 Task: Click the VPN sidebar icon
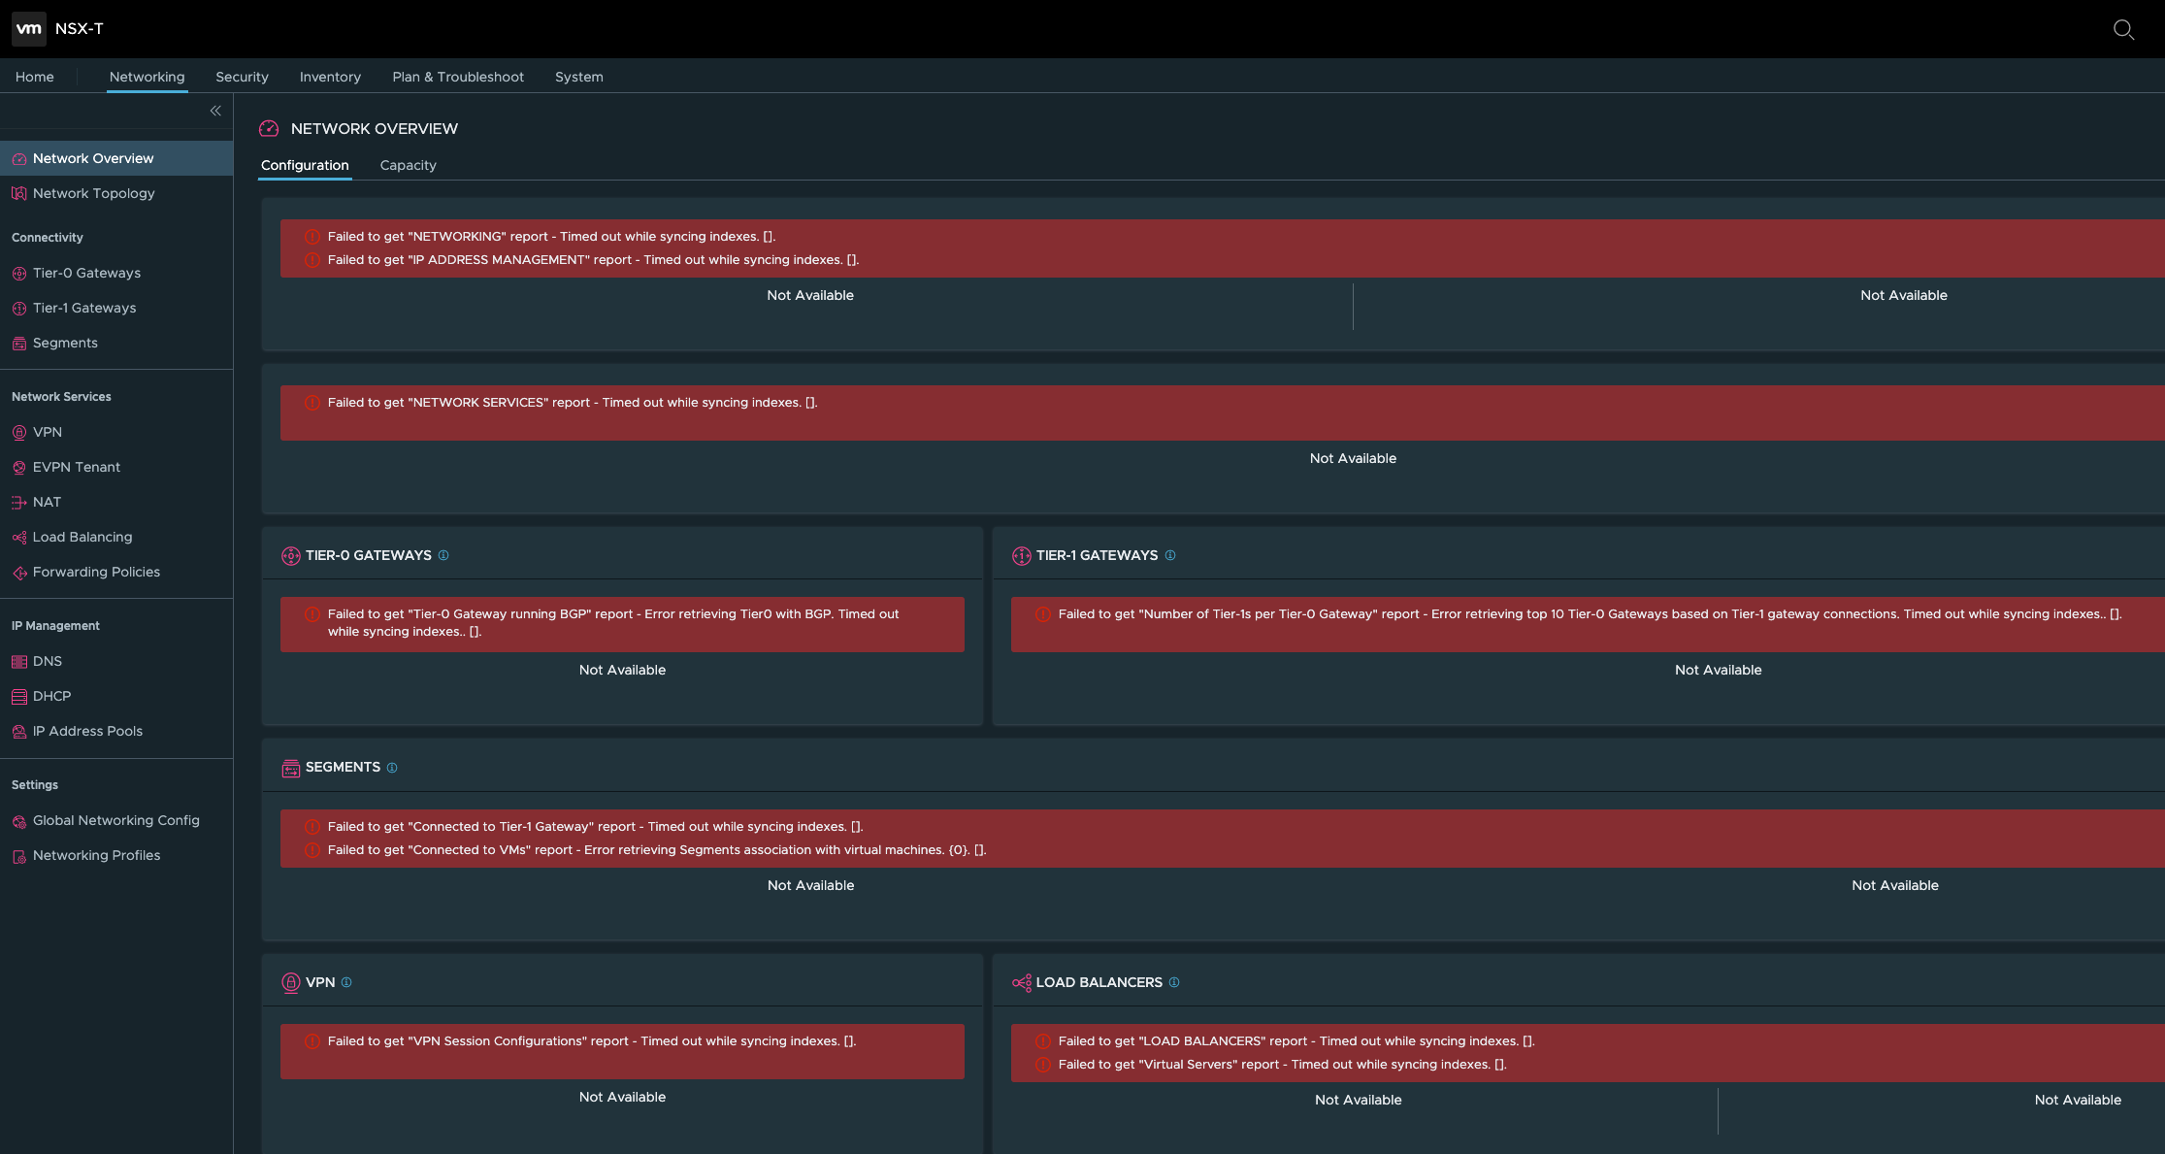(x=19, y=433)
